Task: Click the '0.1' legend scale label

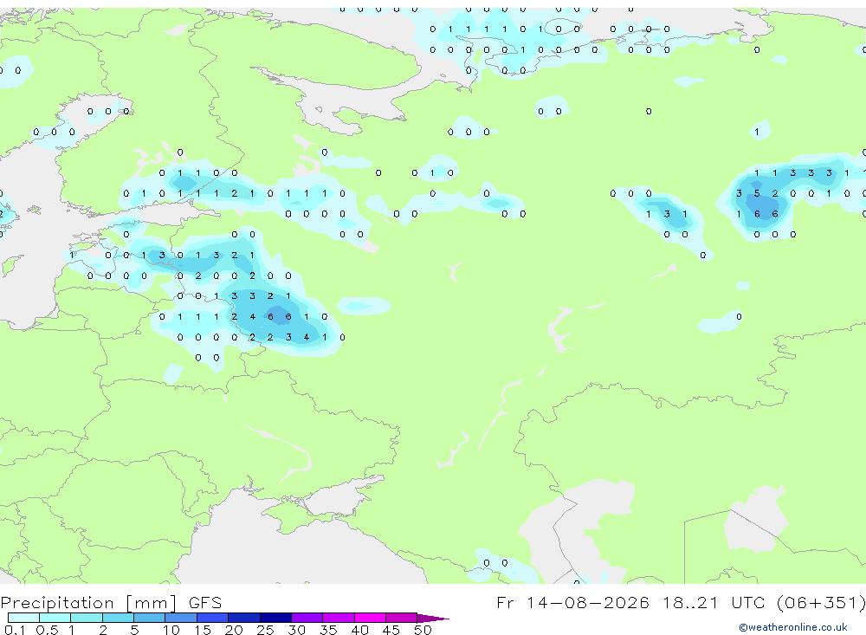Action: click(15, 630)
